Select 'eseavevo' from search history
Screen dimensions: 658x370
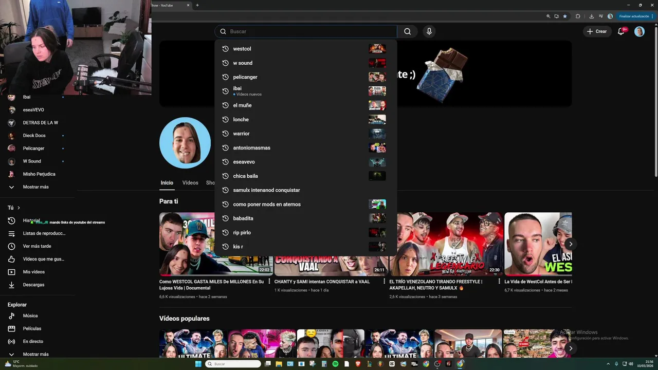pos(306,162)
